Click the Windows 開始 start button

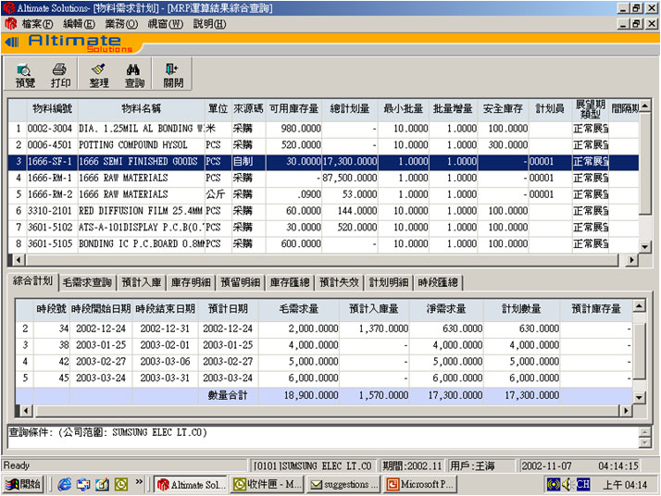pos(25,484)
